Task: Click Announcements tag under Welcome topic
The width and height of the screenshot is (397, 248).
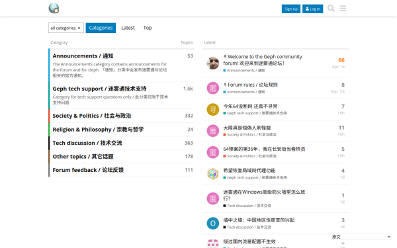Action: pyautogui.click(x=244, y=70)
